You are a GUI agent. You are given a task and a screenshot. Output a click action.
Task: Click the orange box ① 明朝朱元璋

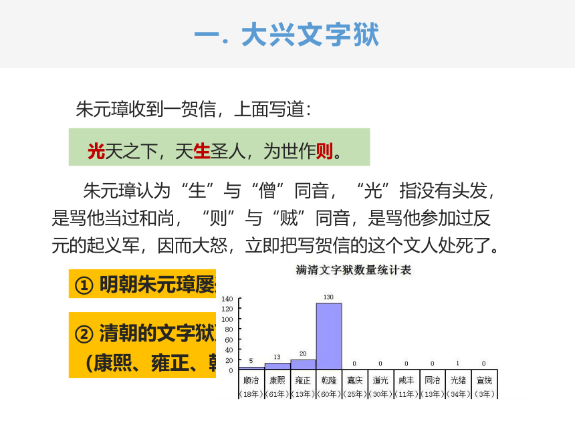142,284
